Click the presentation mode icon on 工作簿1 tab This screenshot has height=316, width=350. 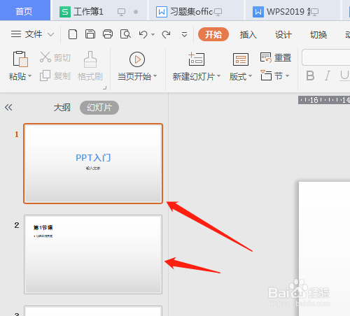(121, 12)
